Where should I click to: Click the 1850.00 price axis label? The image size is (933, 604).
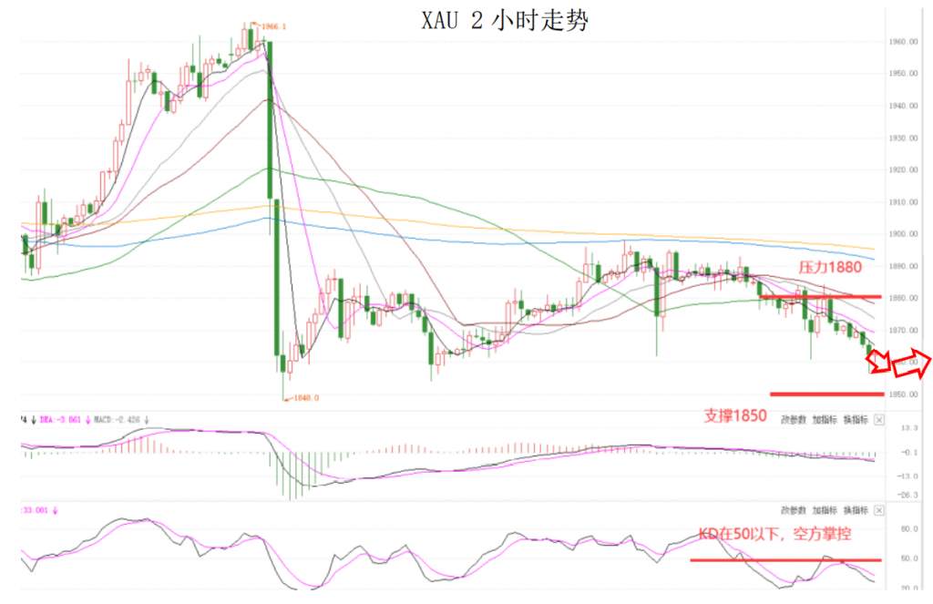point(903,394)
